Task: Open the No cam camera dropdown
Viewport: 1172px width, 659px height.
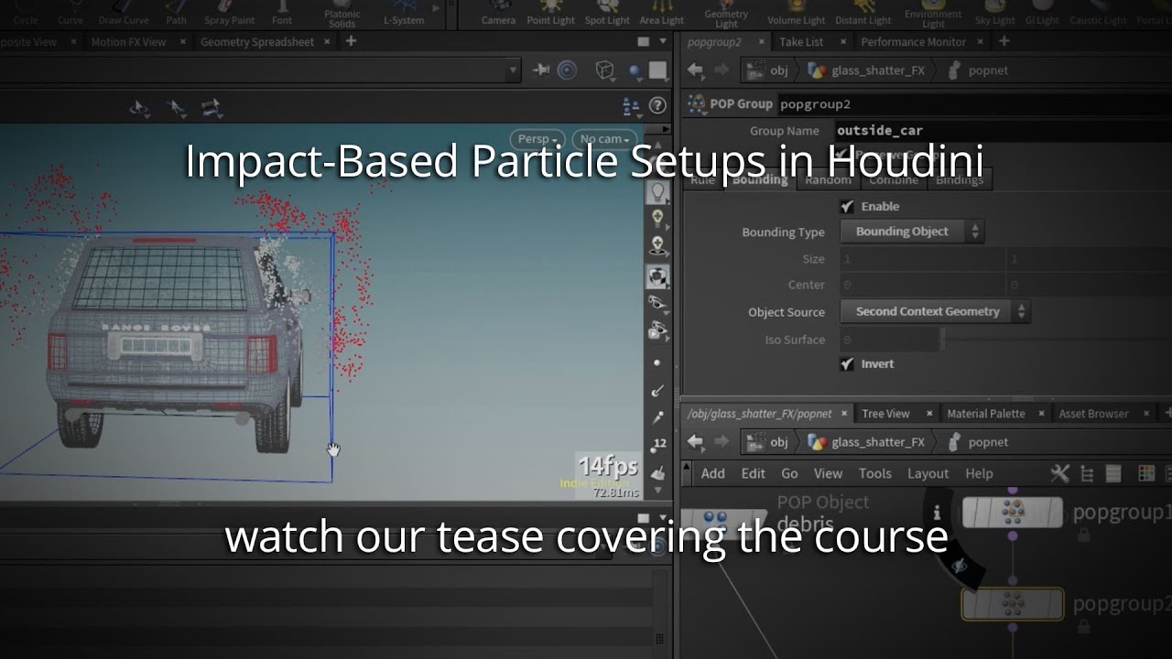Action: coord(604,139)
